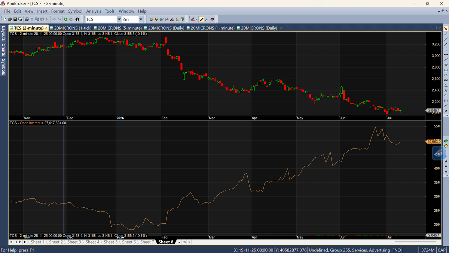Image resolution: width=449 pixels, height=253 pixels.
Task: Click the Copy icon in the toolbar
Action: pos(37,19)
